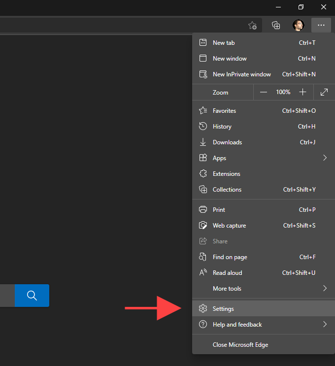The width and height of the screenshot is (335, 366).
Task: Expand the Help and feedback submenu
Action: point(325,325)
